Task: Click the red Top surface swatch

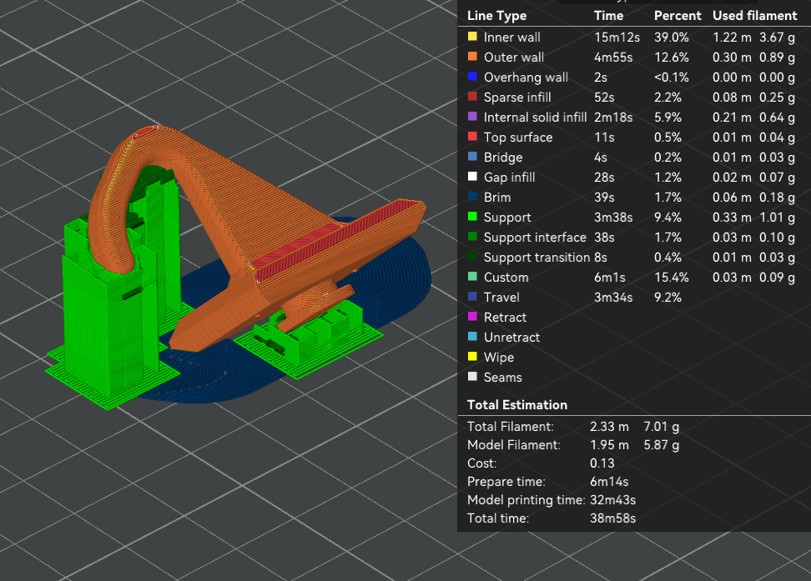Action: [x=472, y=137]
